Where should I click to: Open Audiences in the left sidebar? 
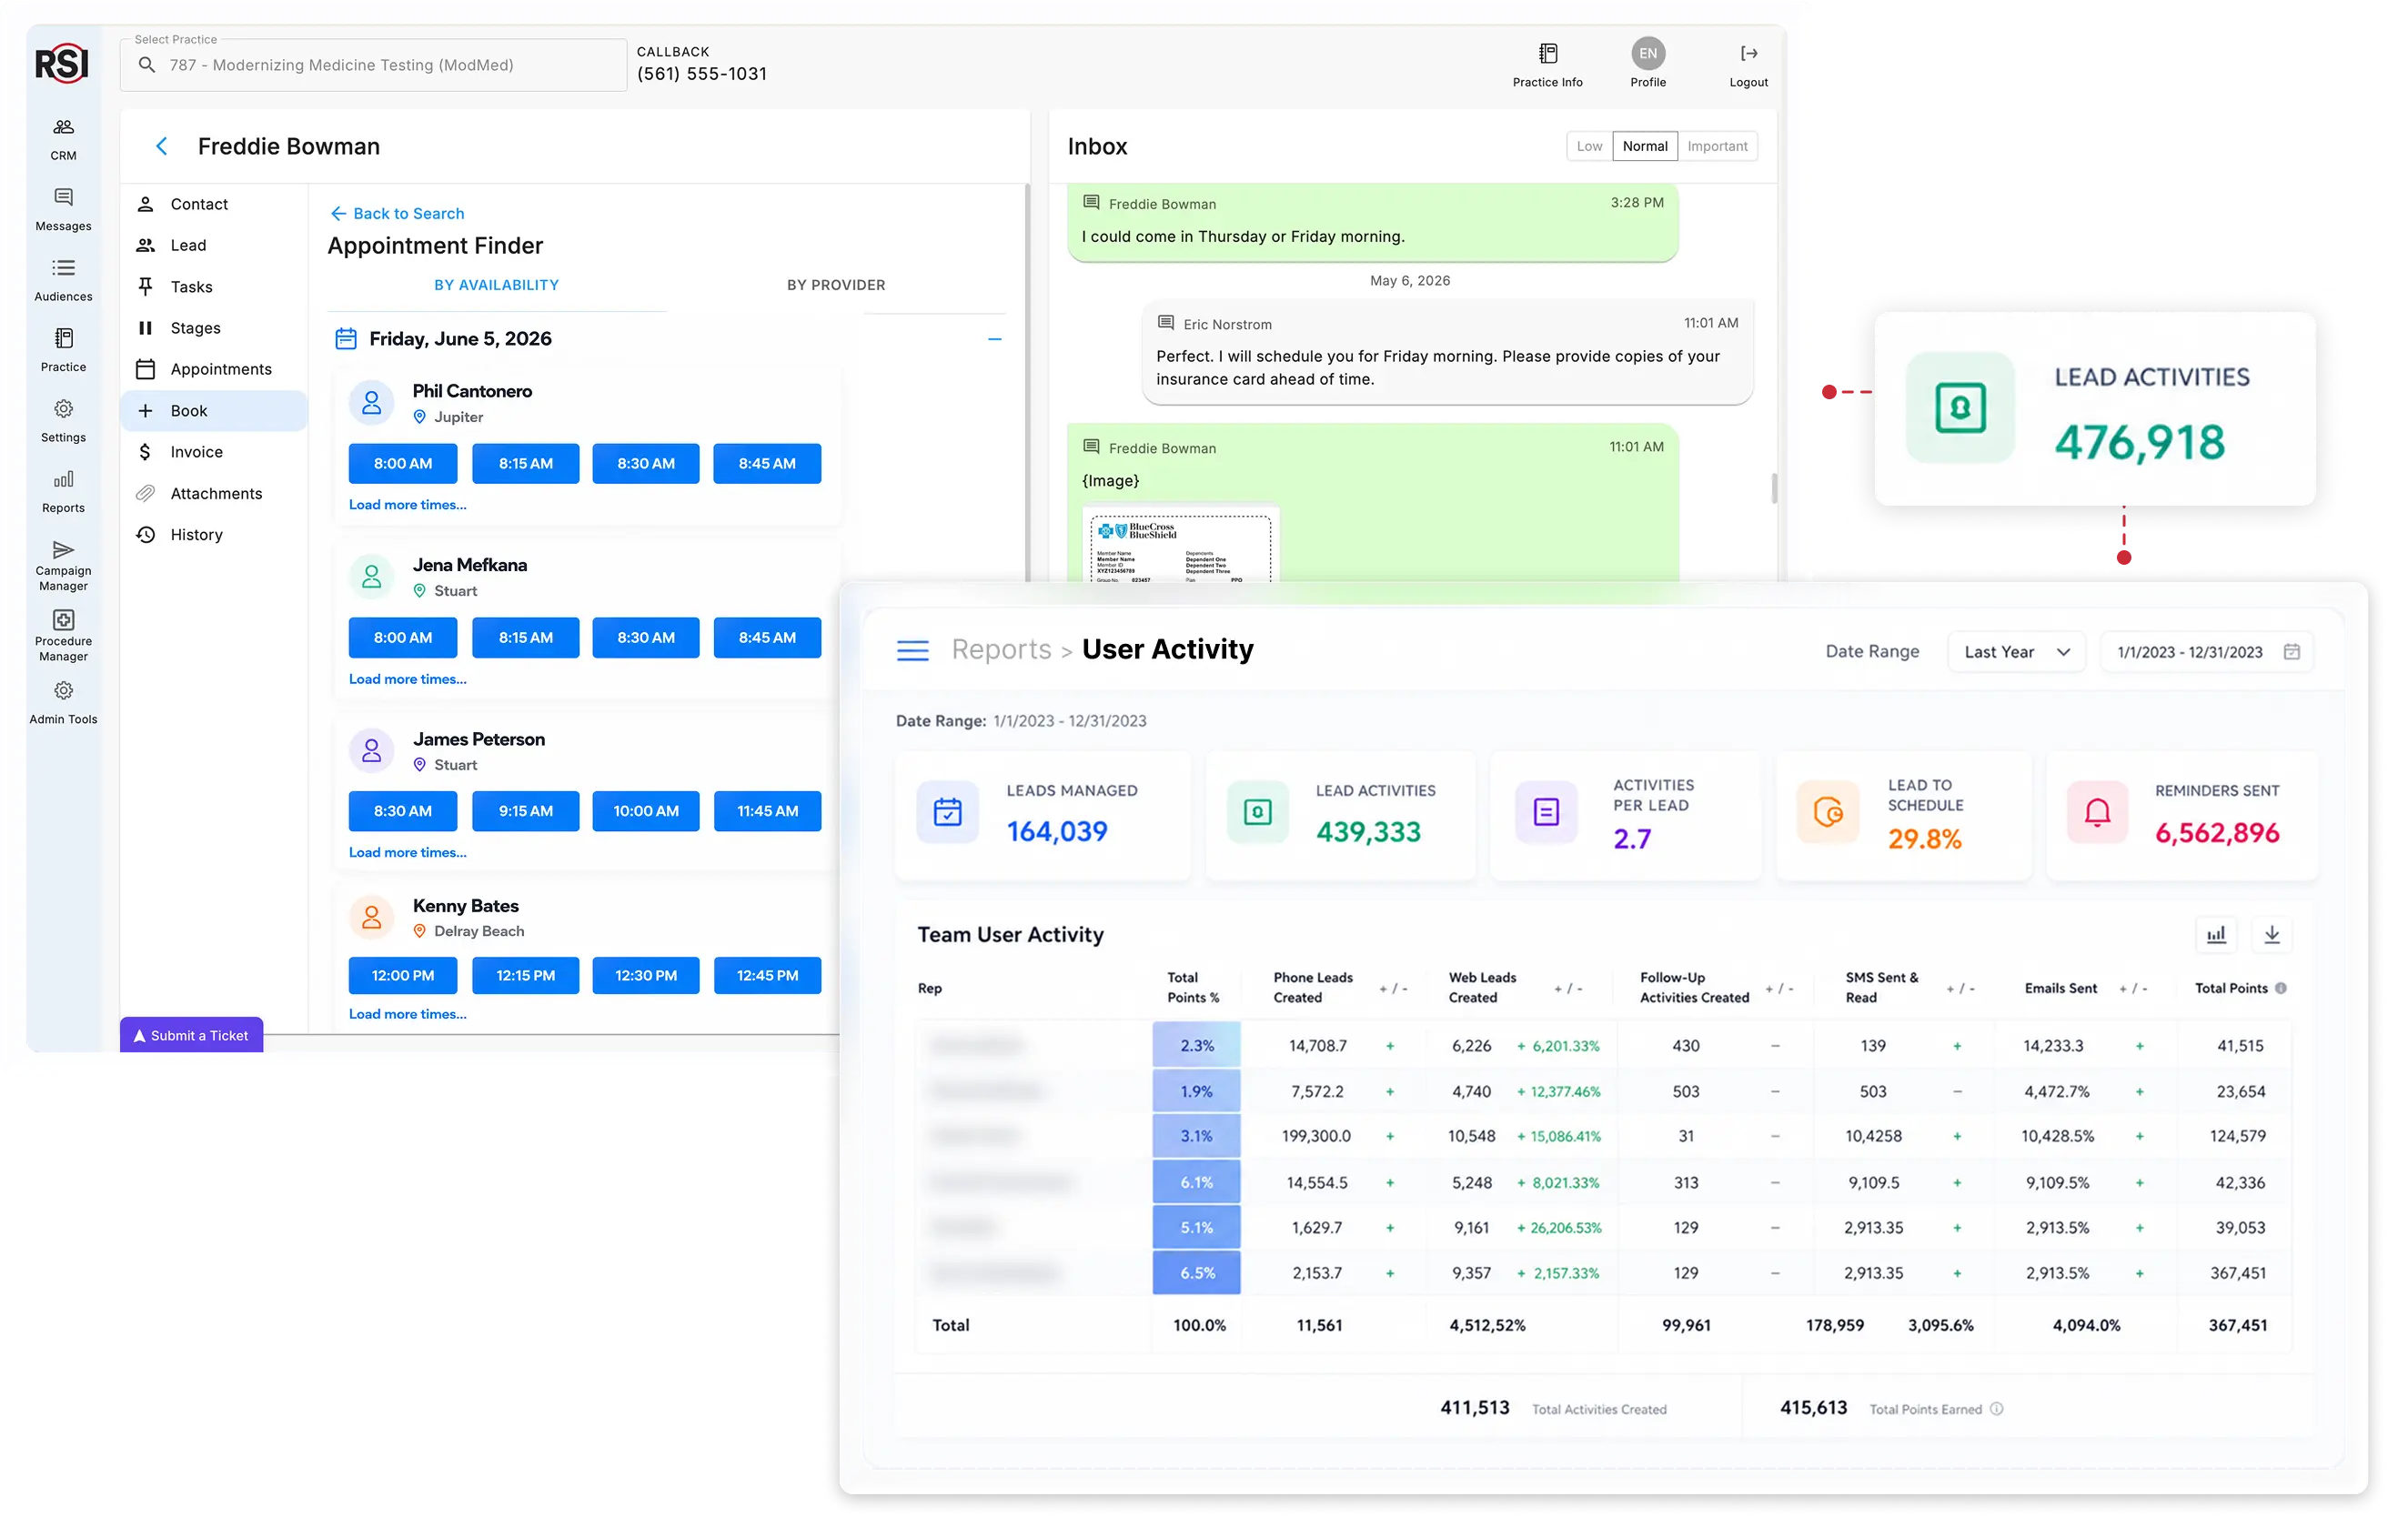pos(64,279)
